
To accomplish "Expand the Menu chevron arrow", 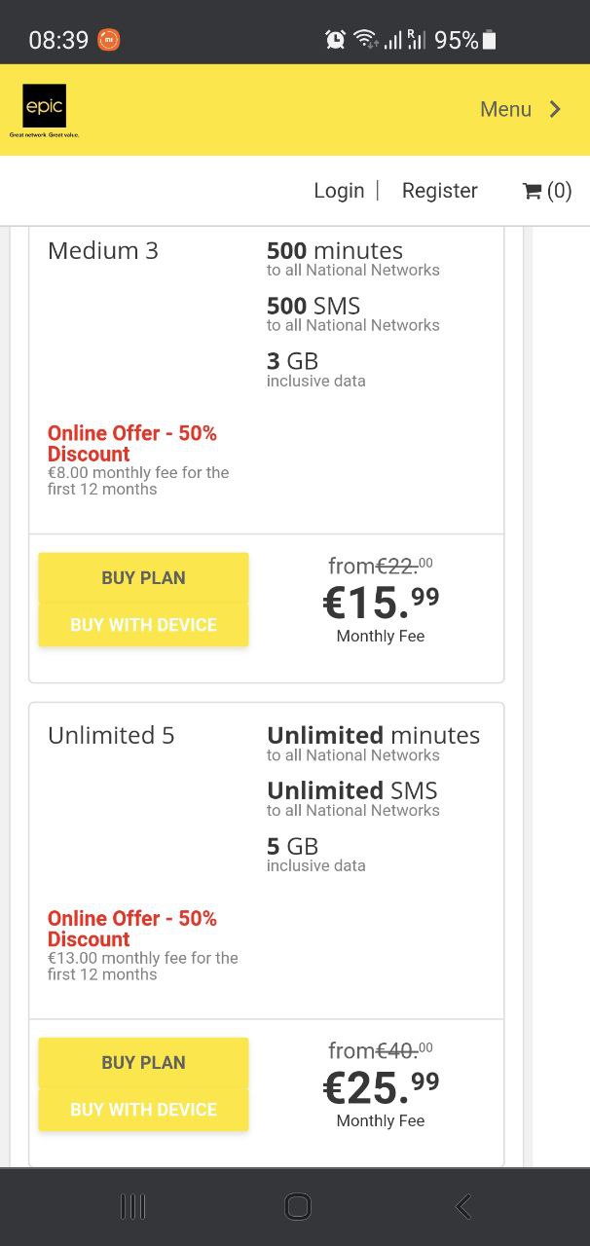I will click(555, 109).
